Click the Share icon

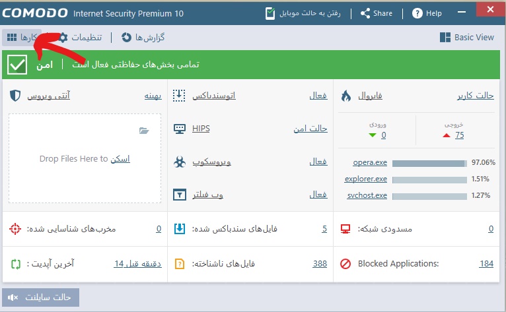(x=365, y=14)
